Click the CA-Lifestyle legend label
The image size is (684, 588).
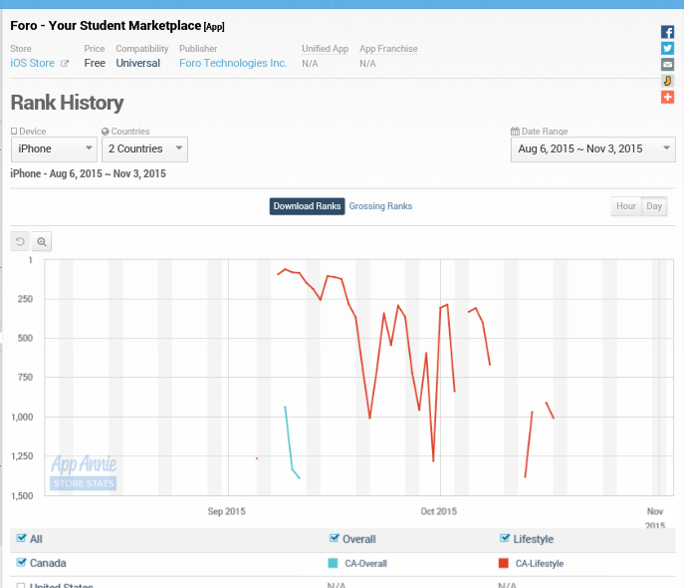point(540,563)
